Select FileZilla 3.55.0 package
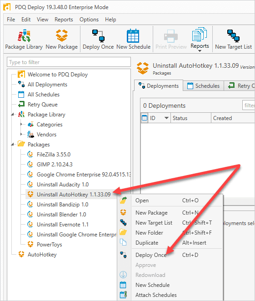Viewport: 255px width, 301px height. tap(54, 154)
